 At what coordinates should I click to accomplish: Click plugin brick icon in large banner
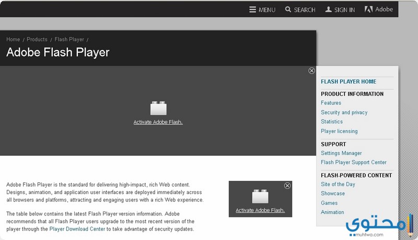point(158,108)
